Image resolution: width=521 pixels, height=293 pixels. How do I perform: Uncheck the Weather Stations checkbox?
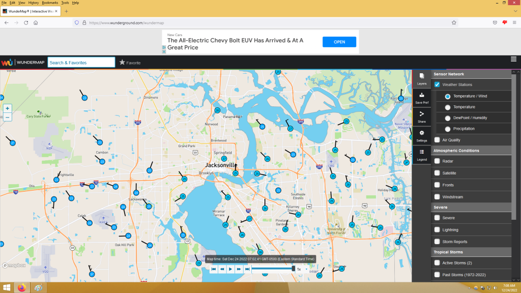pyautogui.click(x=437, y=85)
